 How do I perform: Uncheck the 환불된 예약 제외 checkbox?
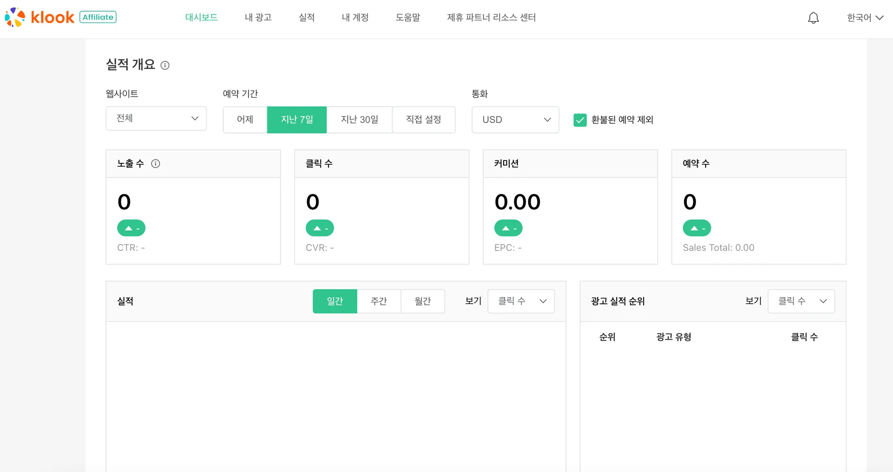pos(580,120)
